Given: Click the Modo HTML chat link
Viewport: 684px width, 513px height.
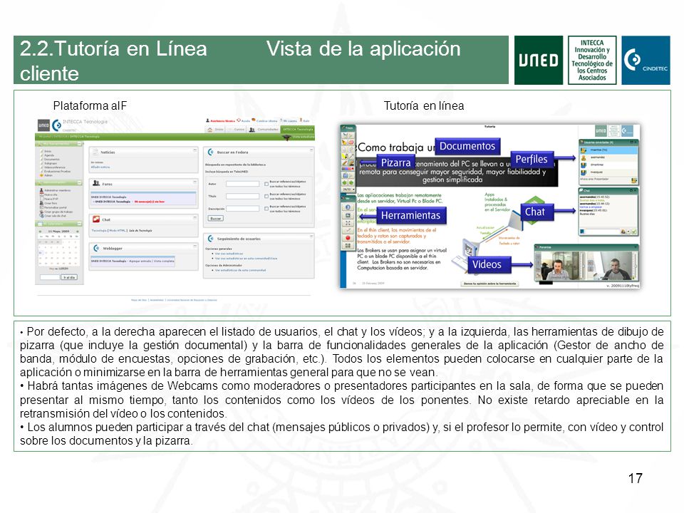Looking at the screenshot, I should [118, 231].
